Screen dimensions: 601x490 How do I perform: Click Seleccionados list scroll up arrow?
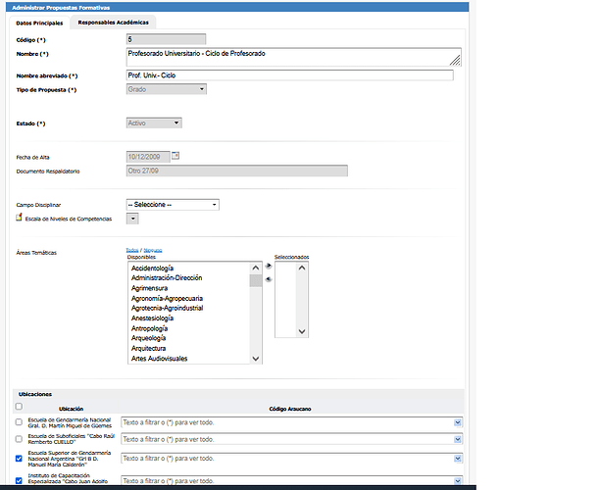coord(302,268)
